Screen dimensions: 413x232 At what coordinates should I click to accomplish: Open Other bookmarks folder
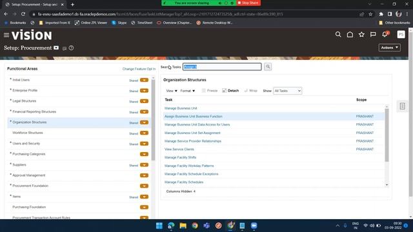pos(394,23)
